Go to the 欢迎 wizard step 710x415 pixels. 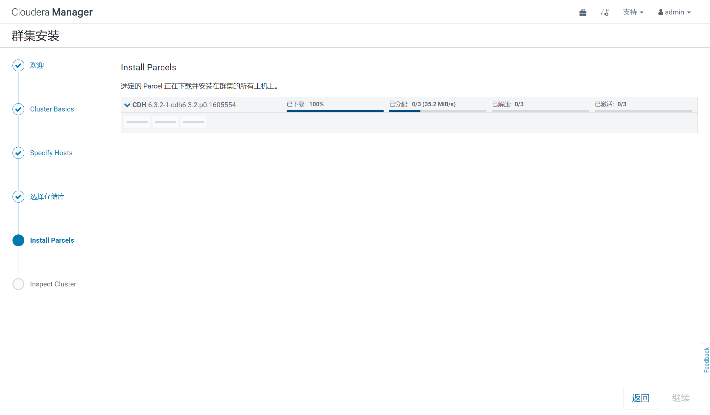pyautogui.click(x=37, y=65)
